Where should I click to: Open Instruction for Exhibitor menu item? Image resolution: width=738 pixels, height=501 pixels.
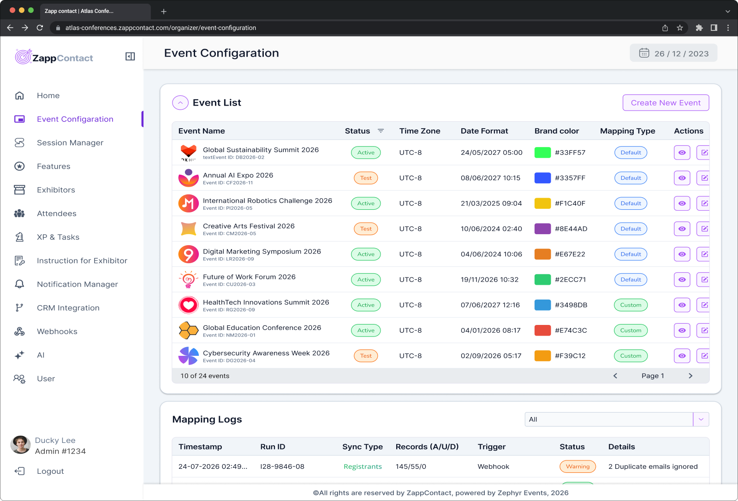tap(82, 261)
